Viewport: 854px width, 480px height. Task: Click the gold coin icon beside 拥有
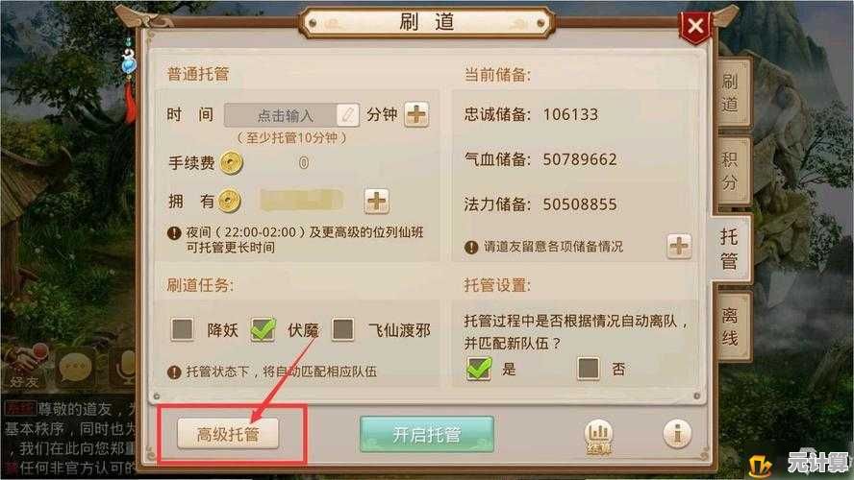tap(229, 202)
